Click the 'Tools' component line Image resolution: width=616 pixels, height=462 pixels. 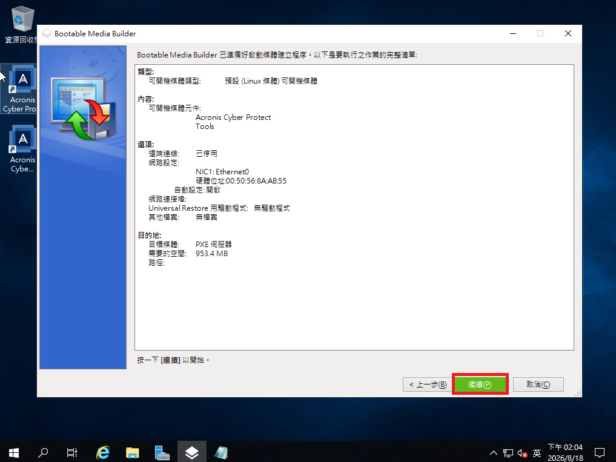[205, 126]
